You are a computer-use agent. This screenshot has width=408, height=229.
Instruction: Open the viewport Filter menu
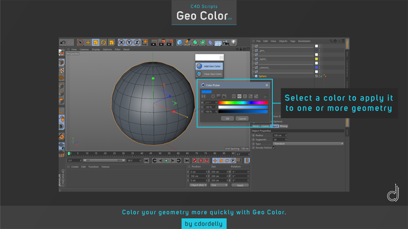118,49
